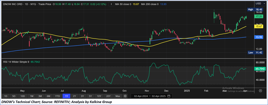Click the chart settings icon at bottom right

pyautogui.click(x=260, y=91)
